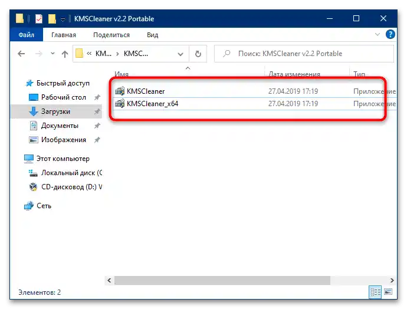Expand the address bar history dropdown
This screenshot has height=309, width=407.
point(180,54)
